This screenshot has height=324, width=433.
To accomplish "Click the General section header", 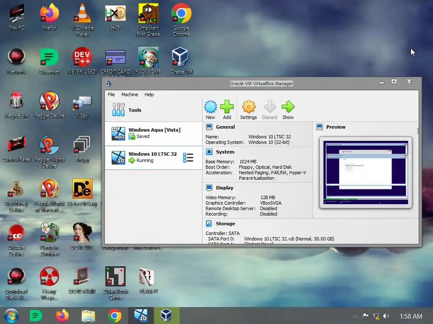I will pyautogui.click(x=220, y=127).
